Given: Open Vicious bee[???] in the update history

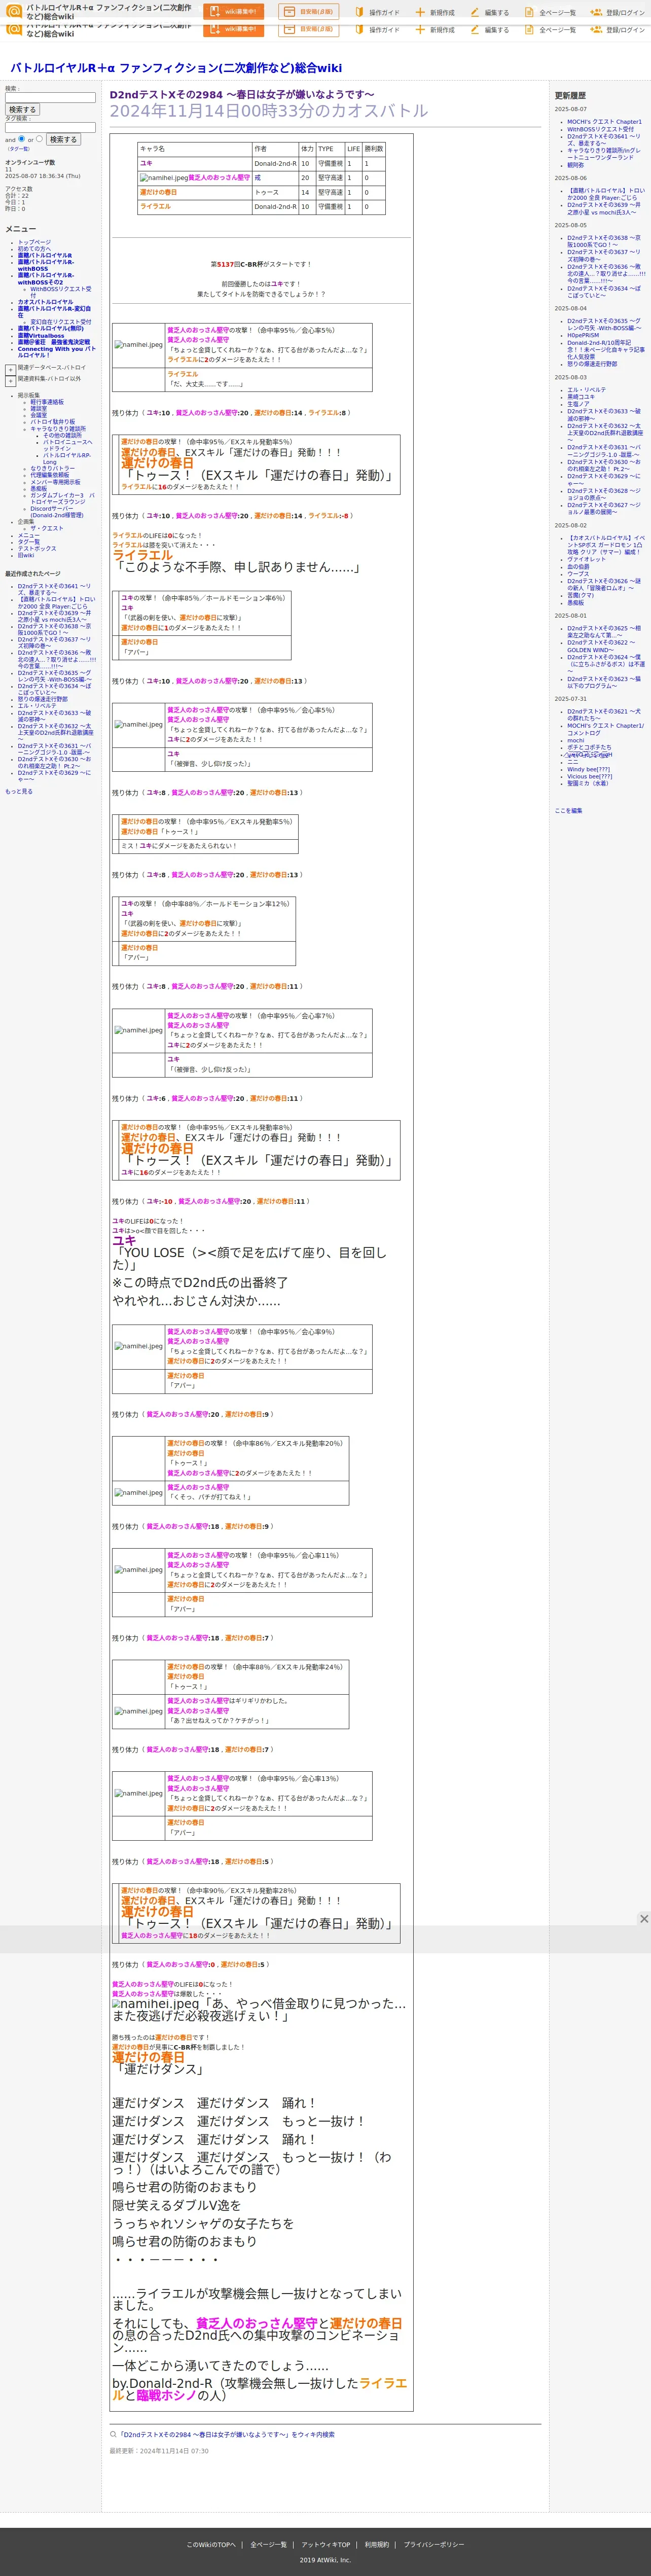Looking at the screenshot, I should tap(590, 776).
